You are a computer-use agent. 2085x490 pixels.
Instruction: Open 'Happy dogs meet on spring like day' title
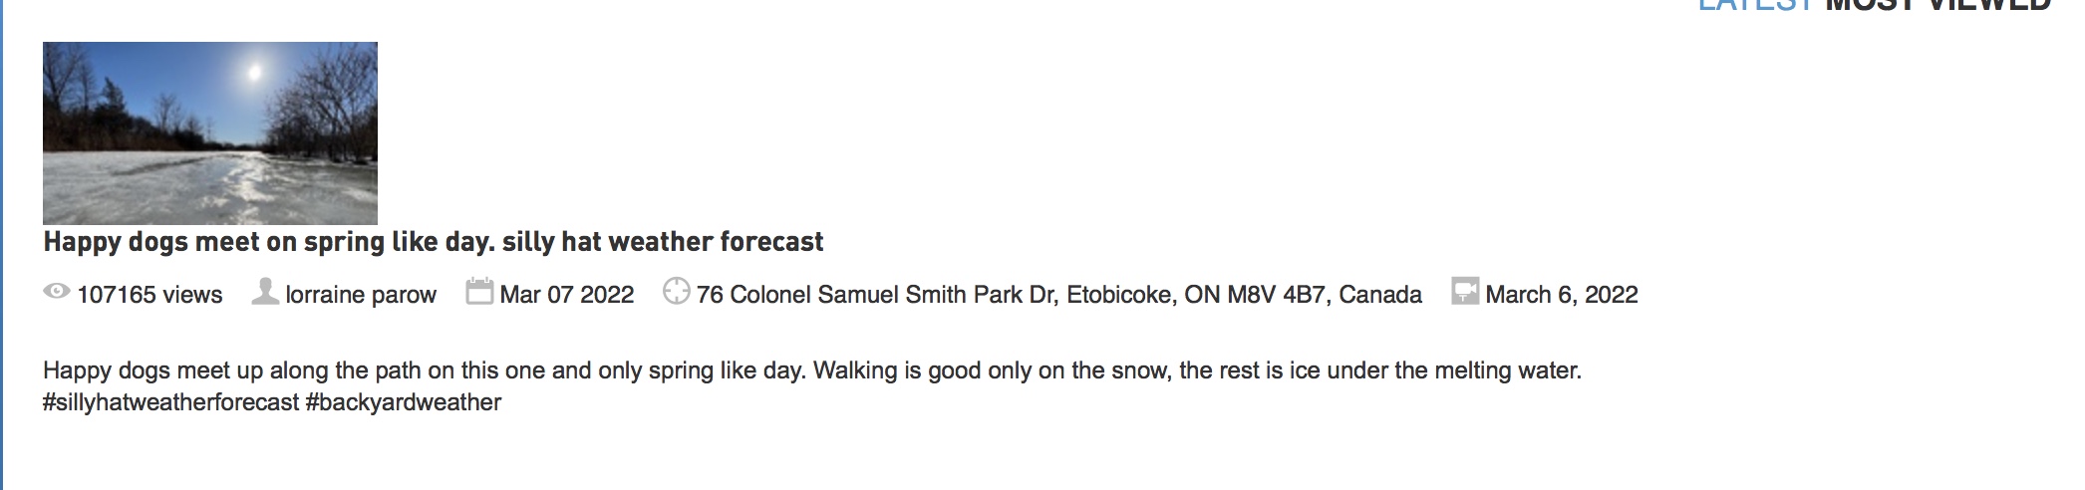[434, 242]
